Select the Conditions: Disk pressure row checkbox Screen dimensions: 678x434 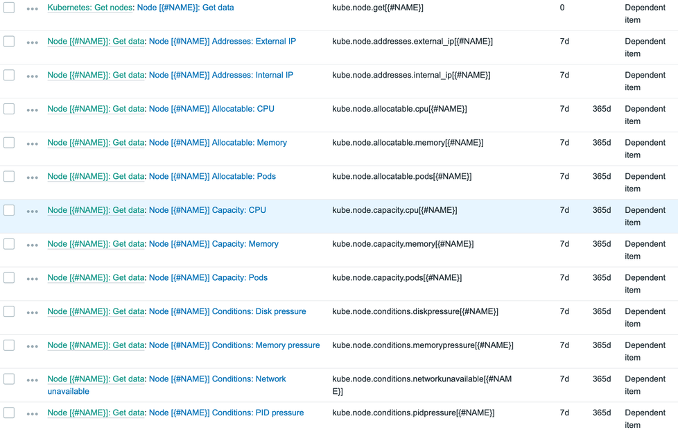[x=9, y=311]
